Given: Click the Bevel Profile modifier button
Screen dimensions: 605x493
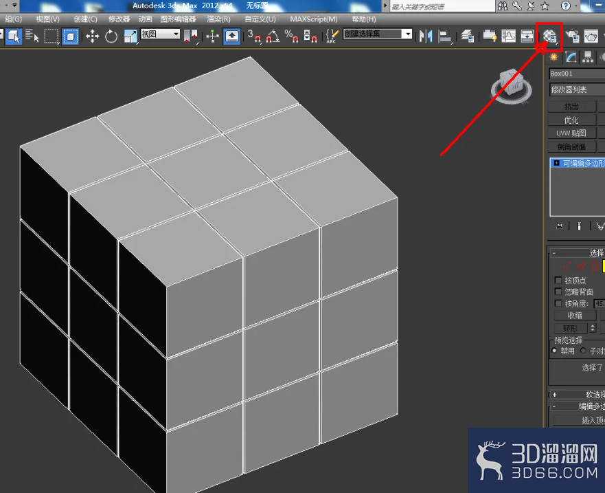Looking at the screenshot, I should coord(571,147).
